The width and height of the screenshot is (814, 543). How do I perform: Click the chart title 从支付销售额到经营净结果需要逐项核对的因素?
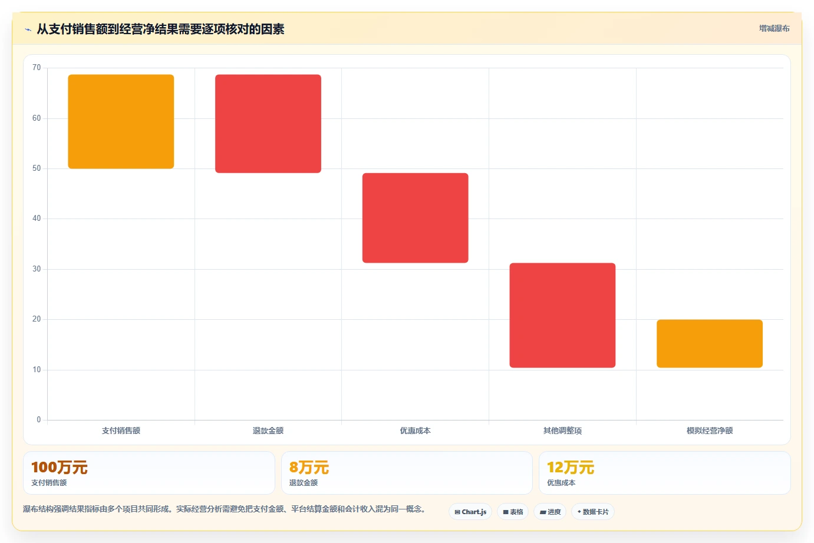[x=160, y=29]
